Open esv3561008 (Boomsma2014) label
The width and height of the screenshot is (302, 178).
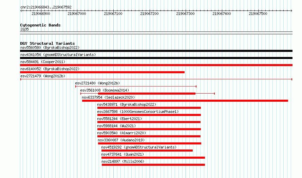click(x=105, y=90)
